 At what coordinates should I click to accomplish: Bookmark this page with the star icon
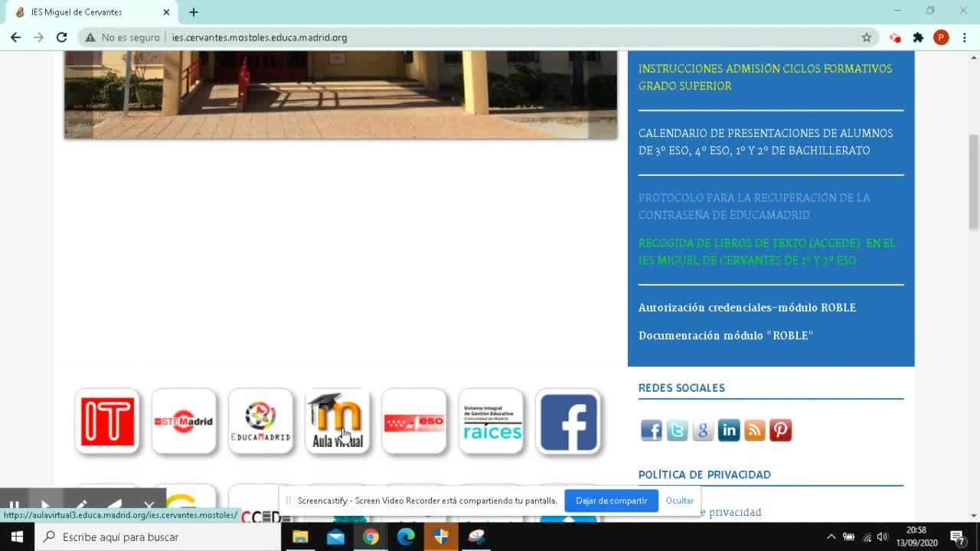point(867,37)
